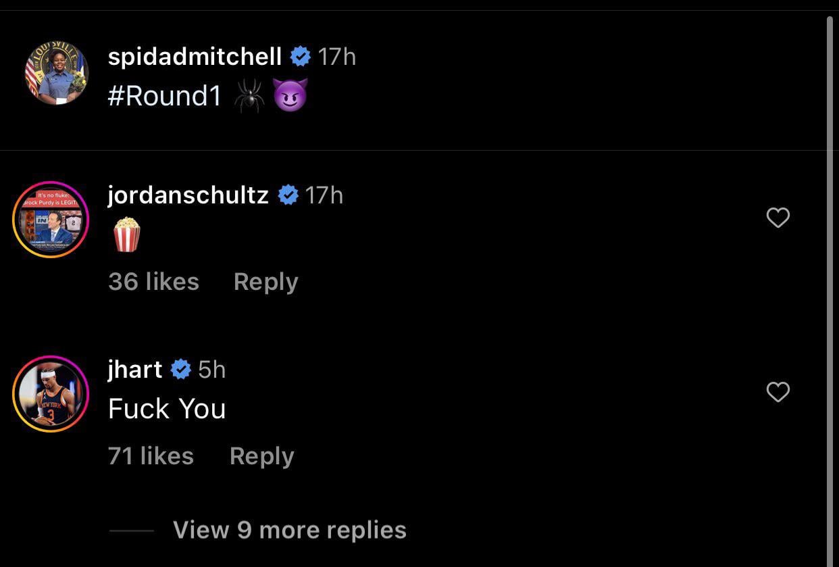Open the jhart username link
This screenshot has height=567, width=839.
[x=135, y=370]
